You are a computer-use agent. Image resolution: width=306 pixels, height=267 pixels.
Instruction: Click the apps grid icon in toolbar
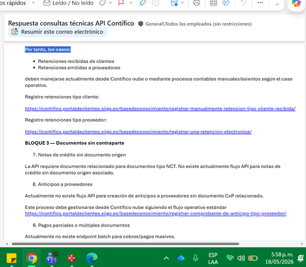click(x=214, y=3)
